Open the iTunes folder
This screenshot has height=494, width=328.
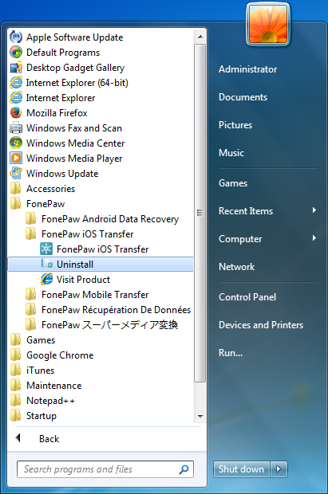tap(32, 370)
